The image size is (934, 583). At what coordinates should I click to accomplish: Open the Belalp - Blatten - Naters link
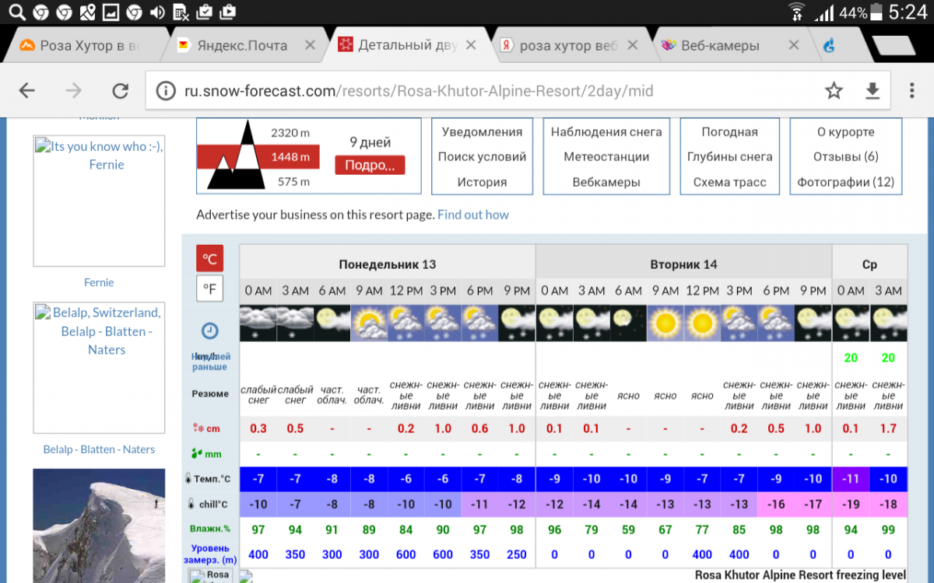[99, 449]
